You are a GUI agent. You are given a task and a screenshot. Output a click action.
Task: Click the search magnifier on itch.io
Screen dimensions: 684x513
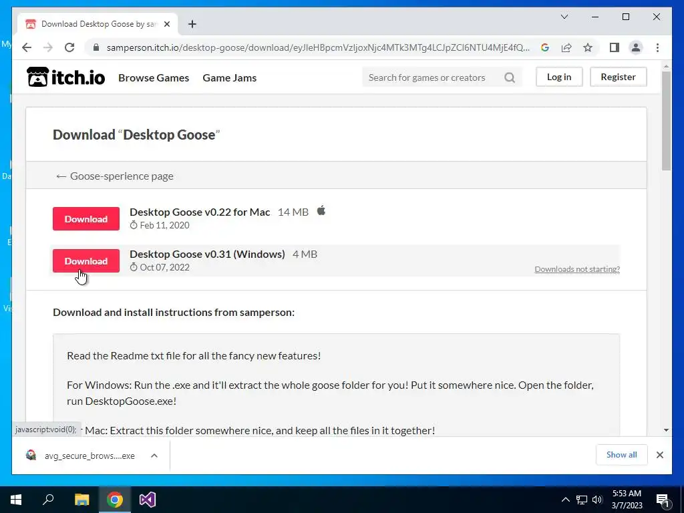point(510,77)
